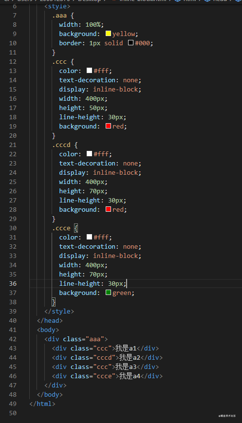Click the word 'red' on line 19

click(x=118, y=127)
